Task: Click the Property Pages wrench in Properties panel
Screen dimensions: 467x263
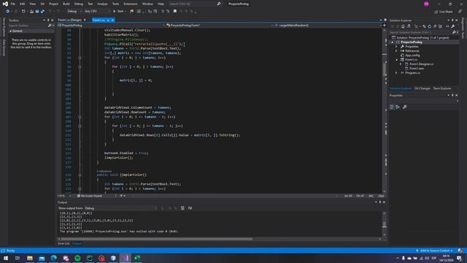Action: click(405, 107)
